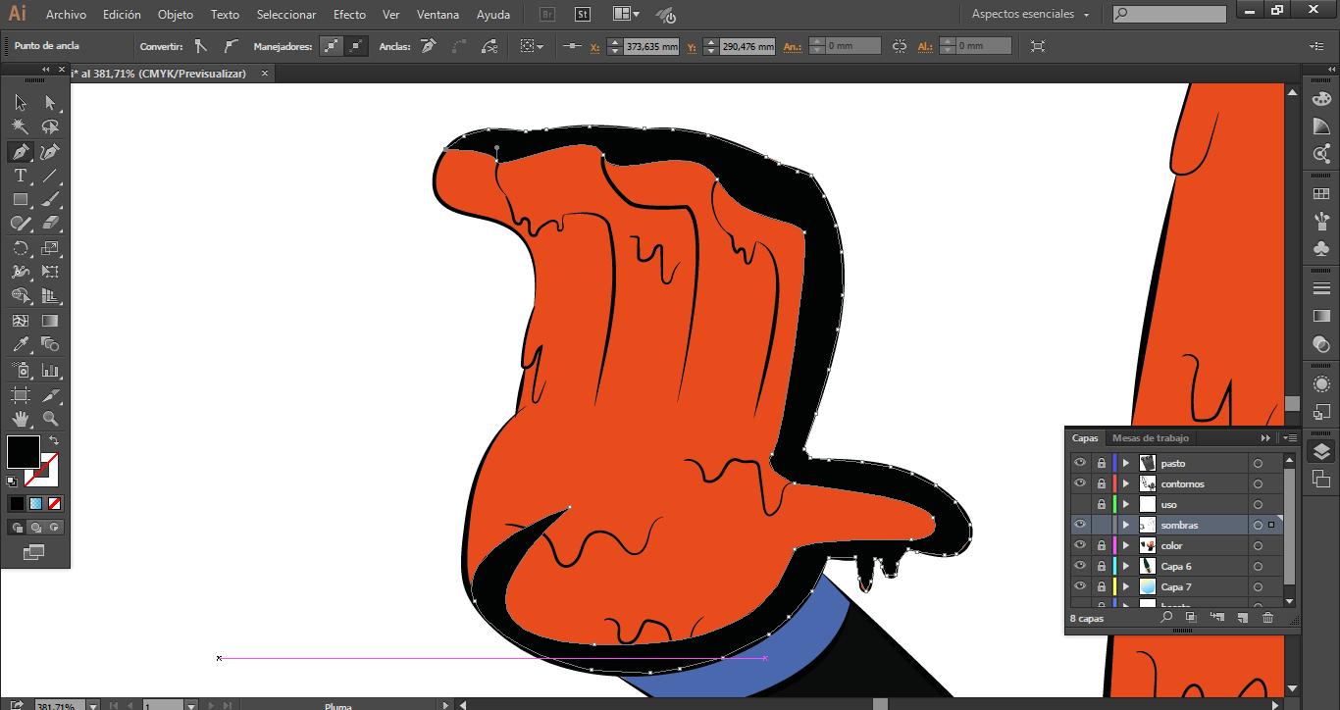The width and height of the screenshot is (1340, 710).
Task: Select the Curvature tool
Action: coord(50,152)
